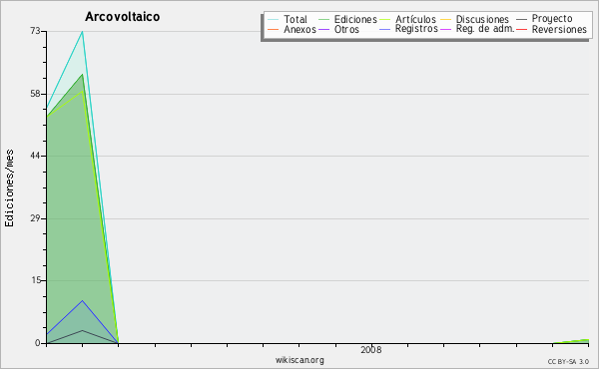Click the blue Registros line peak
This screenshot has height=369, width=599.
point(82,301)
